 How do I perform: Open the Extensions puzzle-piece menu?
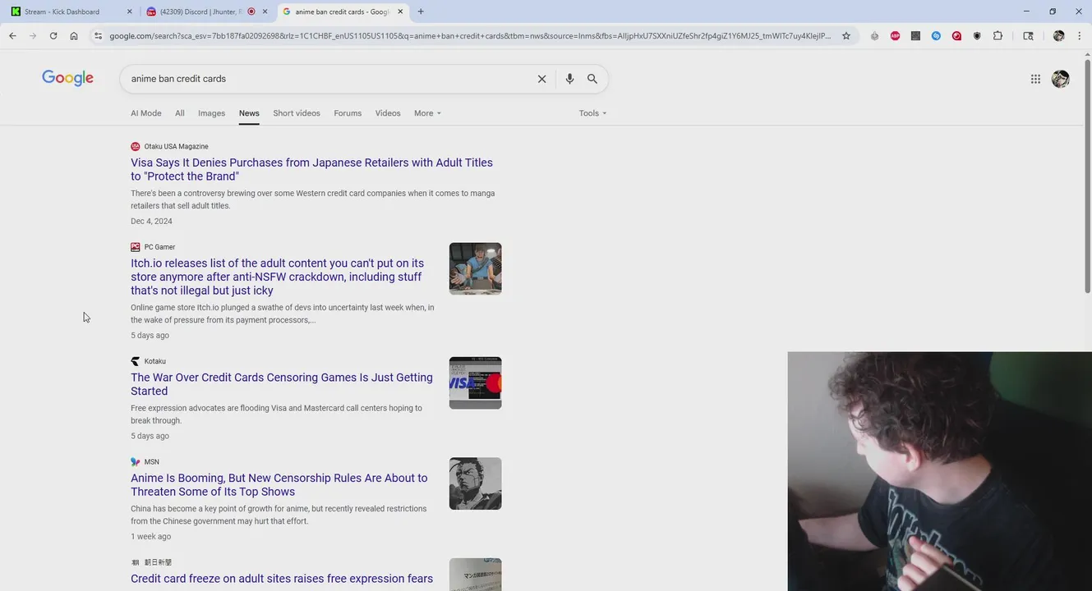click(x=998, y=36)
